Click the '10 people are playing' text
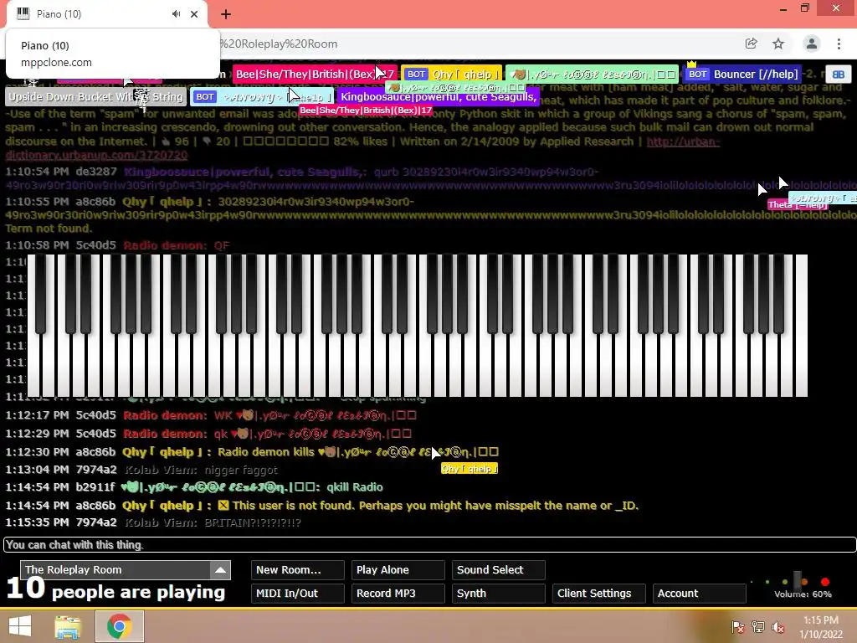Image resolution: width=857 pixels, height=643 pixels. pos(115,589)
